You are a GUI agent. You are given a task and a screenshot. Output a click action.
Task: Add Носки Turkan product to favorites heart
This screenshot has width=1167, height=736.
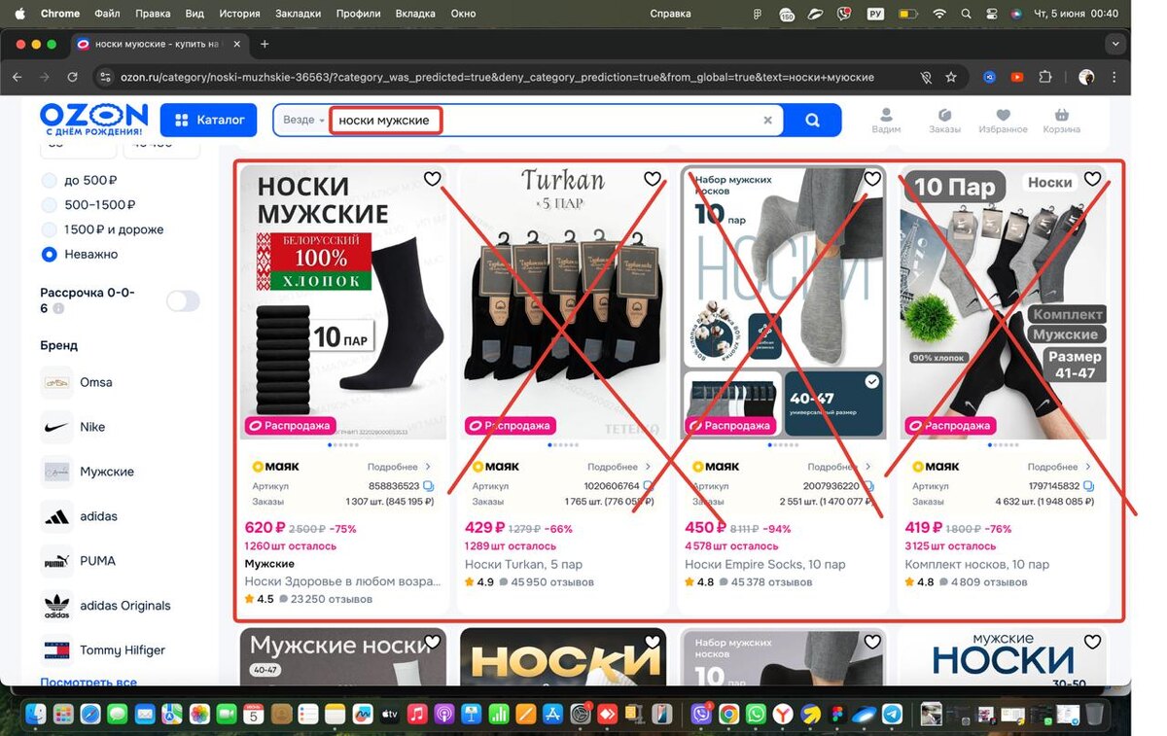click(x=653, y=179)
